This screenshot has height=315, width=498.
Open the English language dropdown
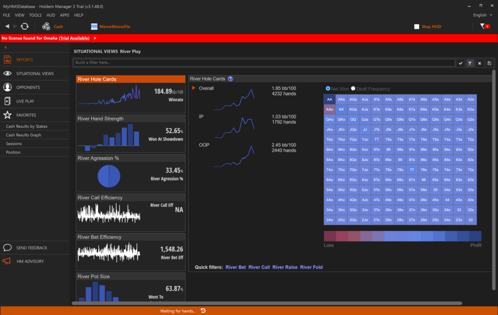(482, 15)
